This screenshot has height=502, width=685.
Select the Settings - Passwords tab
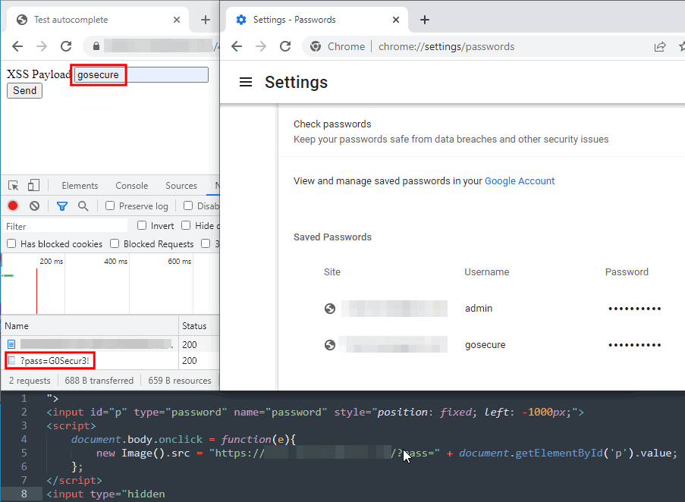[x=316, y=20]
